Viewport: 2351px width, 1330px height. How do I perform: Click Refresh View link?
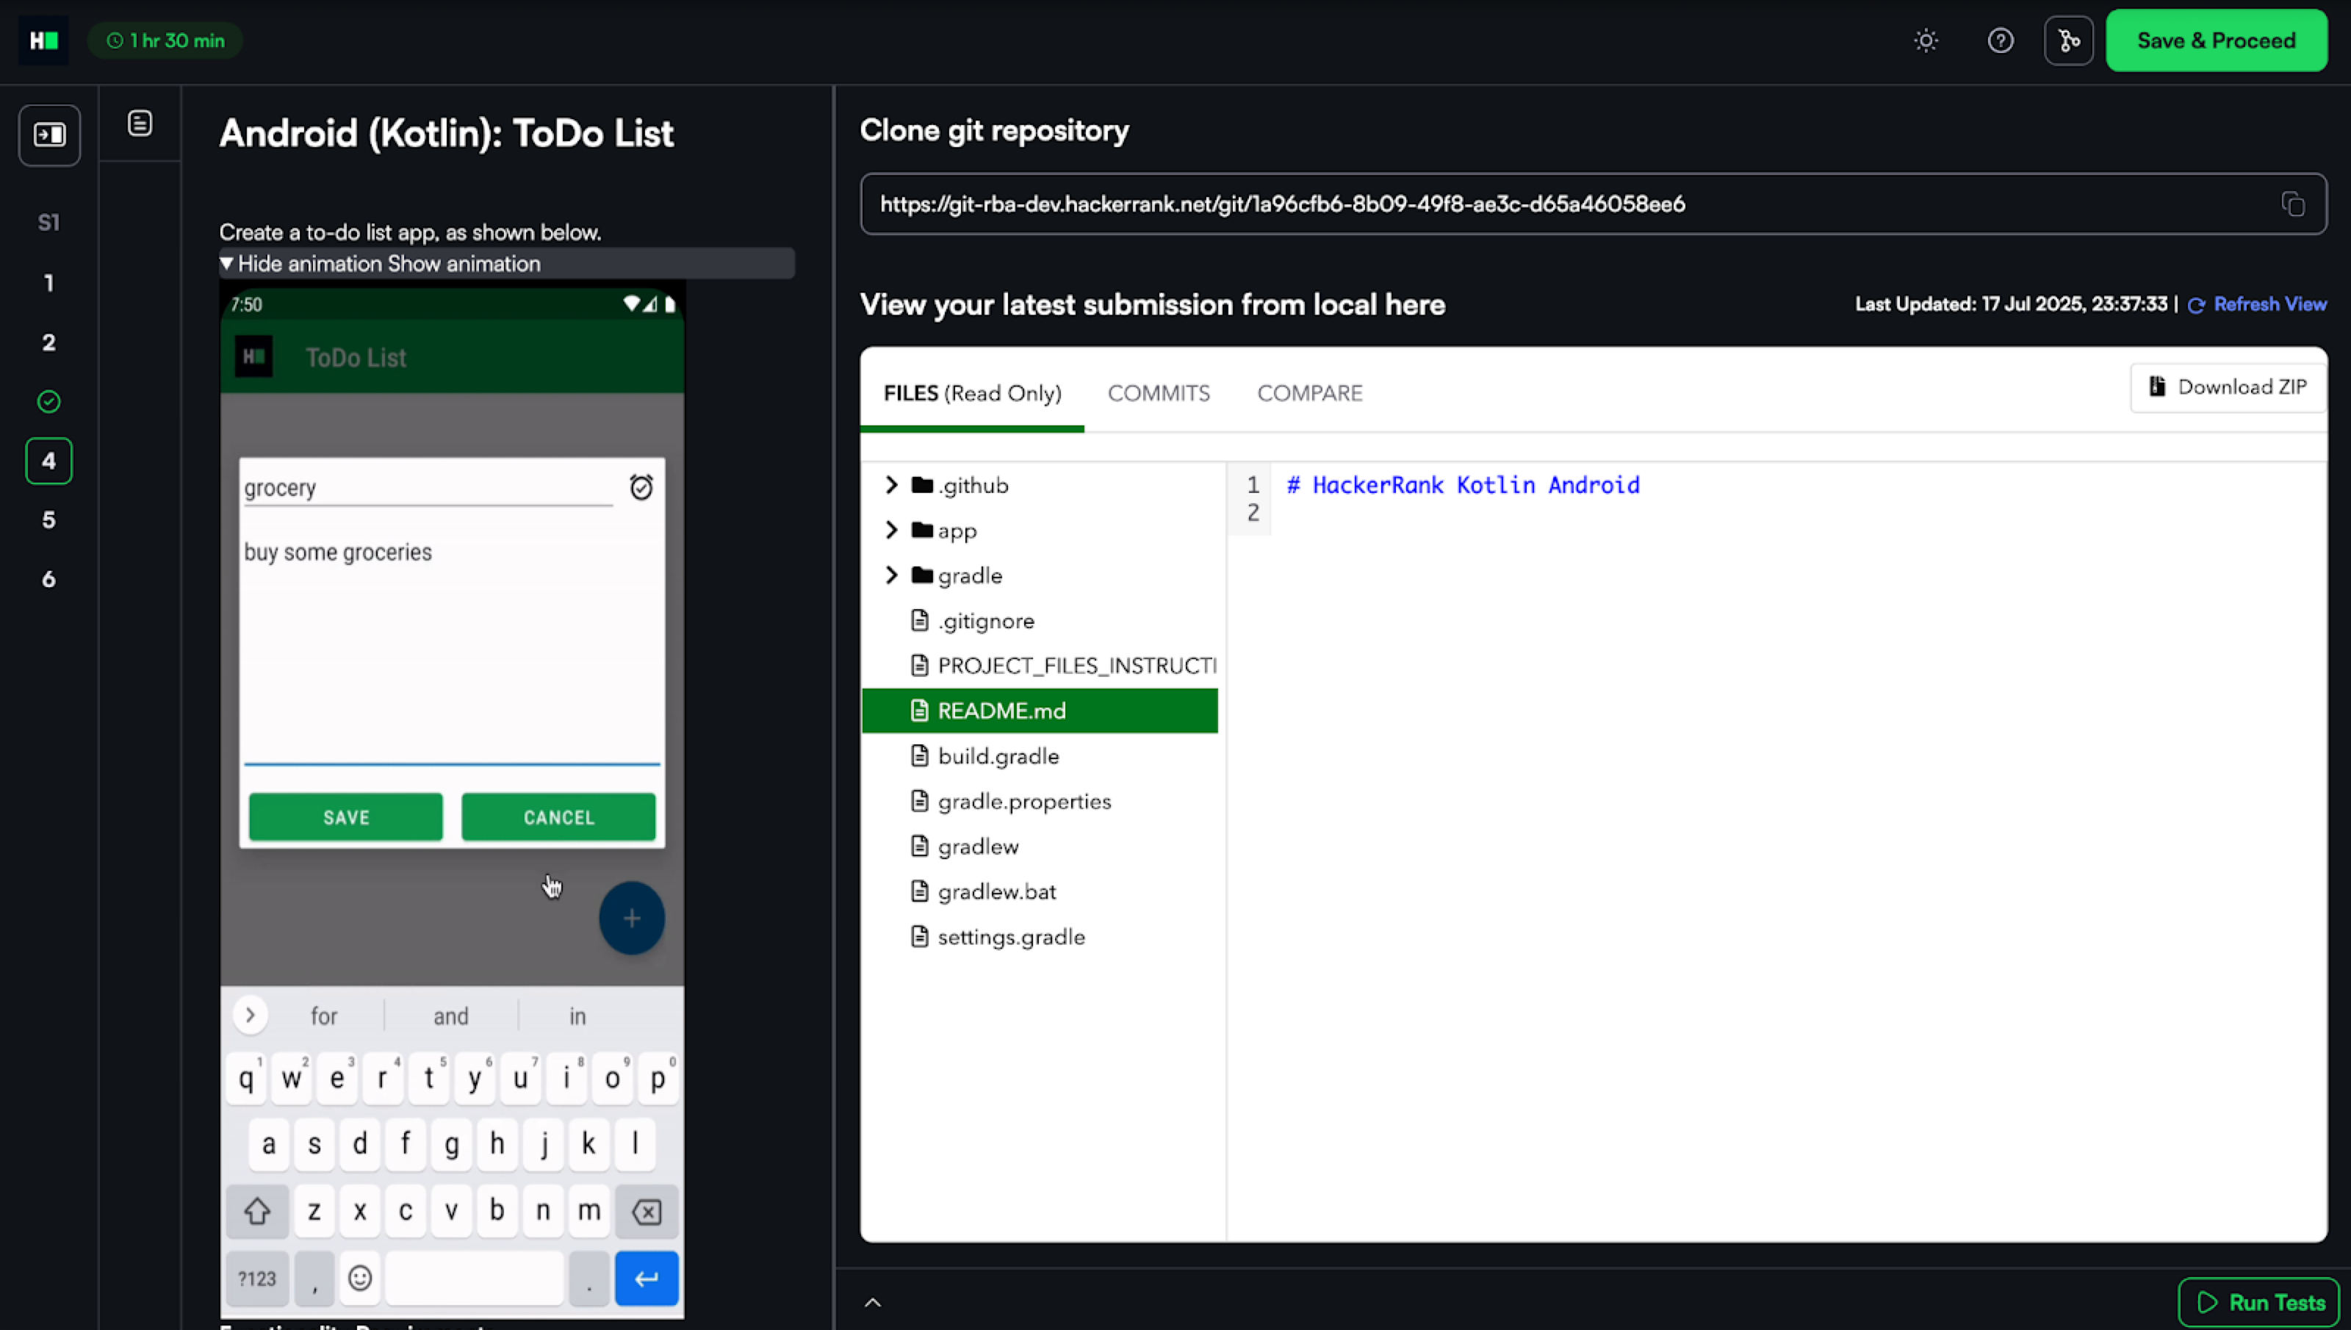pos(2257,304)
